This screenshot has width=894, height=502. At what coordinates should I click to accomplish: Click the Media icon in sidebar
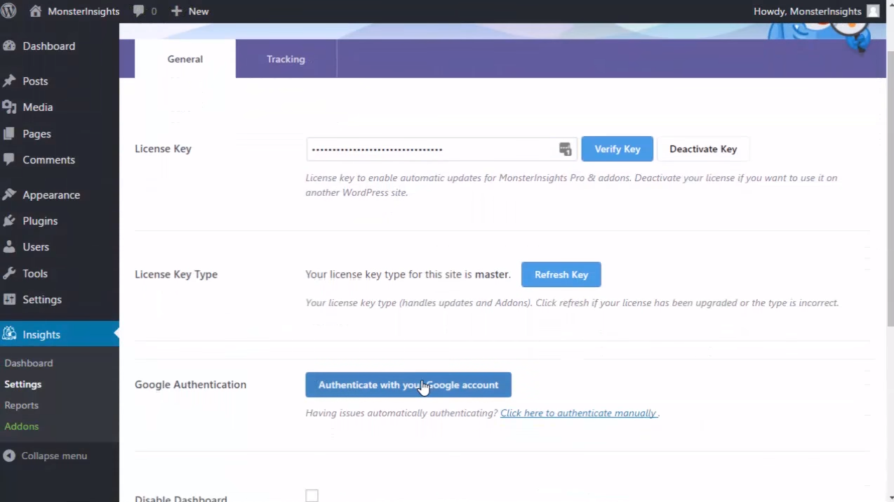click(9, 107)
